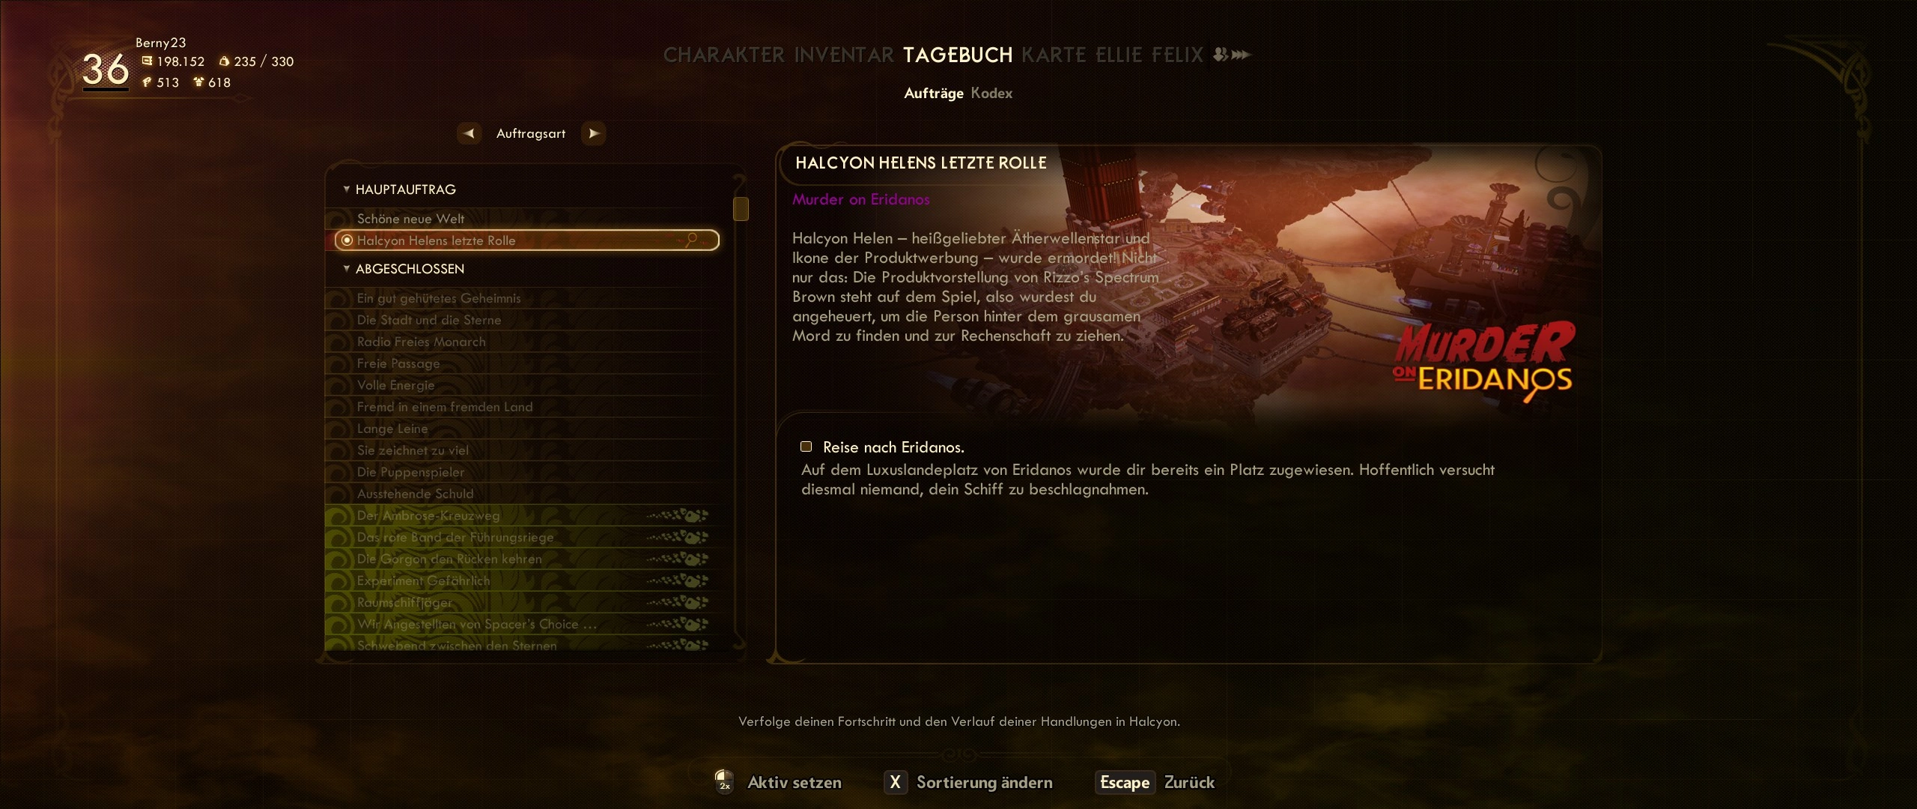1917x809 pixels.
Task: Select active quest radio on Halcyon Helens letzte Rolle
Action: click(x=347, y=240)
